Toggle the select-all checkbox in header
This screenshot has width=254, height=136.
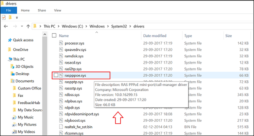pos(54,36)
